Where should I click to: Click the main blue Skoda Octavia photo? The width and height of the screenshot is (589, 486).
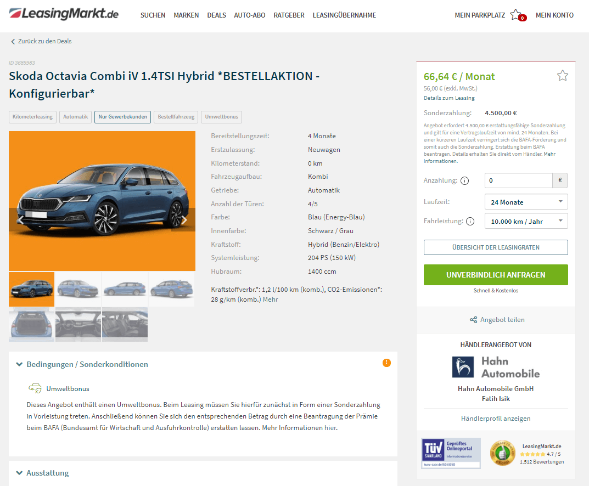coord(102,201)
